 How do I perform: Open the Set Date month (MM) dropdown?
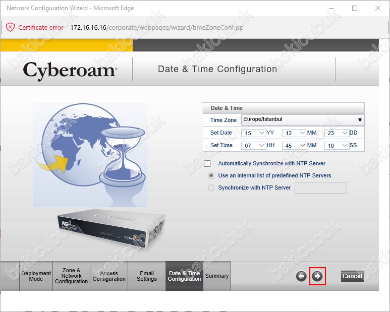(294, 133)
